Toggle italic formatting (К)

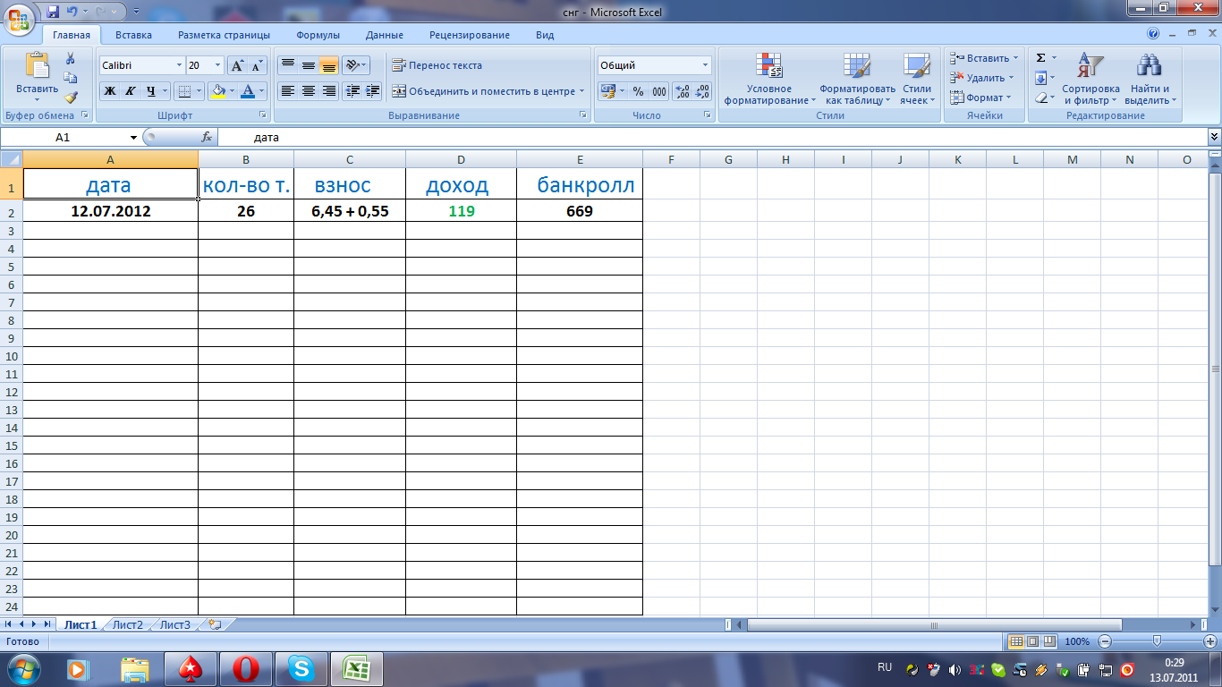130,91
